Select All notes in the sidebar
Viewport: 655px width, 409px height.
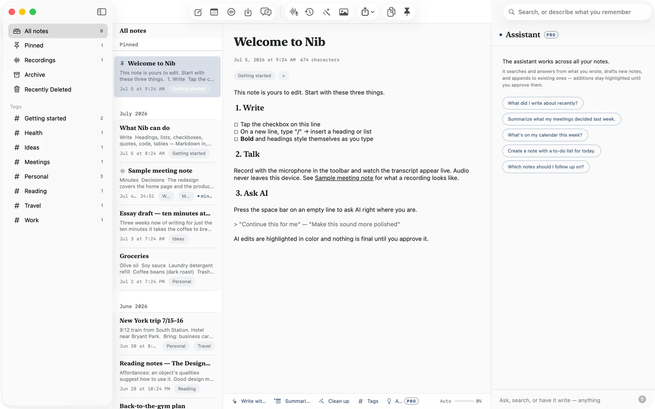click(x=58, y=31)
